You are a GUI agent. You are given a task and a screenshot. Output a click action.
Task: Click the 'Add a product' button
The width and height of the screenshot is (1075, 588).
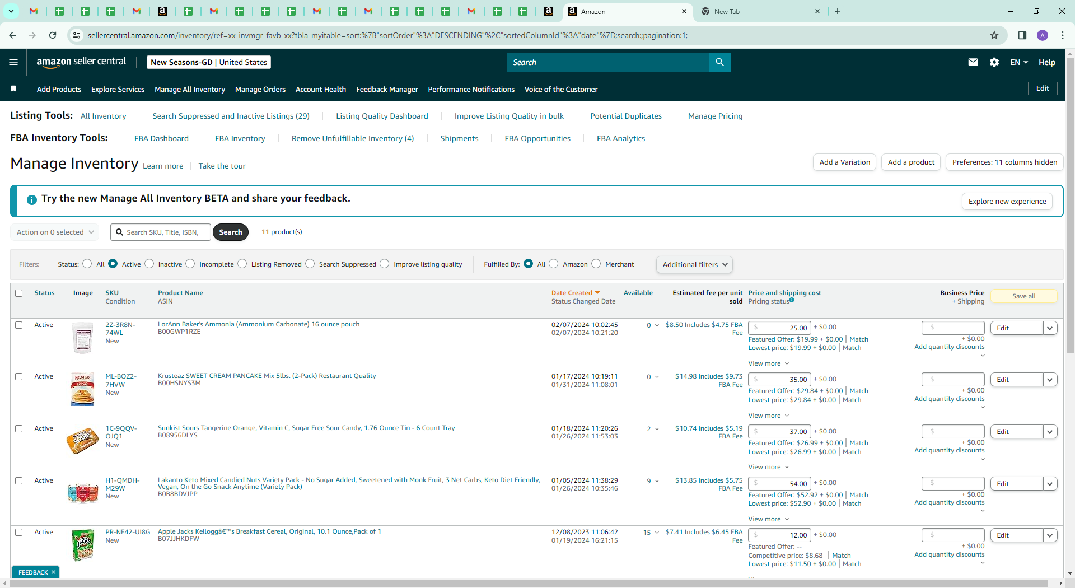tap(911, 162)
